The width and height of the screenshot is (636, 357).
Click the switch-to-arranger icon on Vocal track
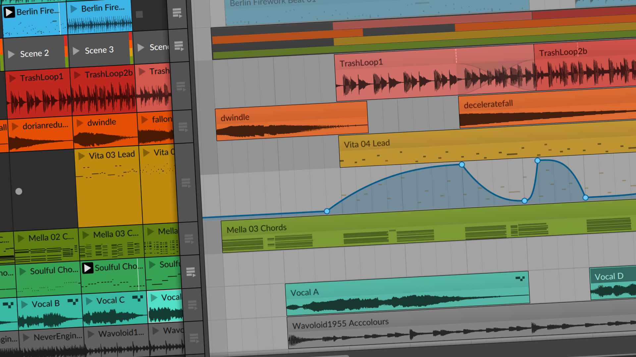coord(192,305)
